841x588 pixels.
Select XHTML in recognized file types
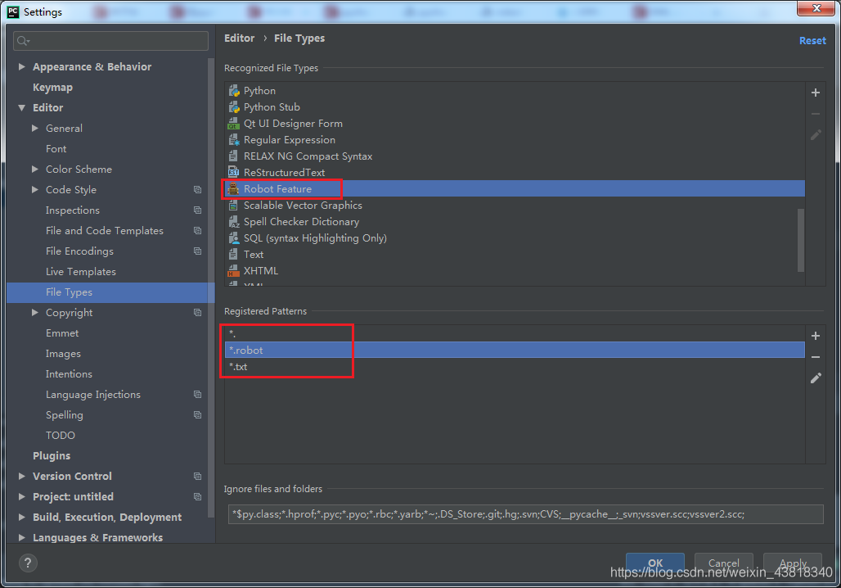pyautogui.click(x=515, y=270)
